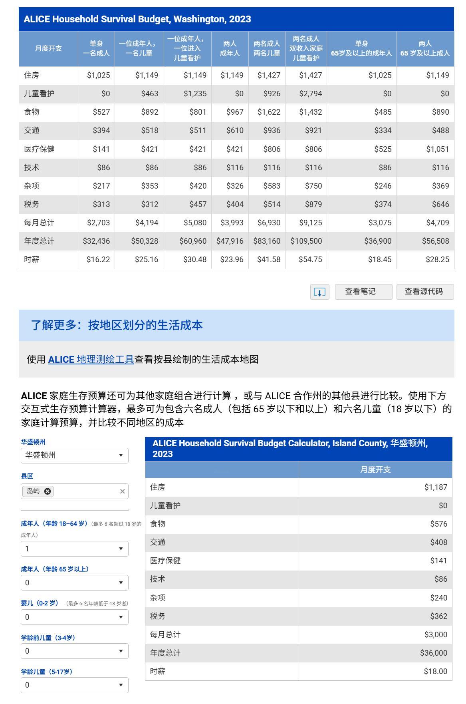Click the $36,000 annual total in the calculator
466x704 pixels.
434,653
